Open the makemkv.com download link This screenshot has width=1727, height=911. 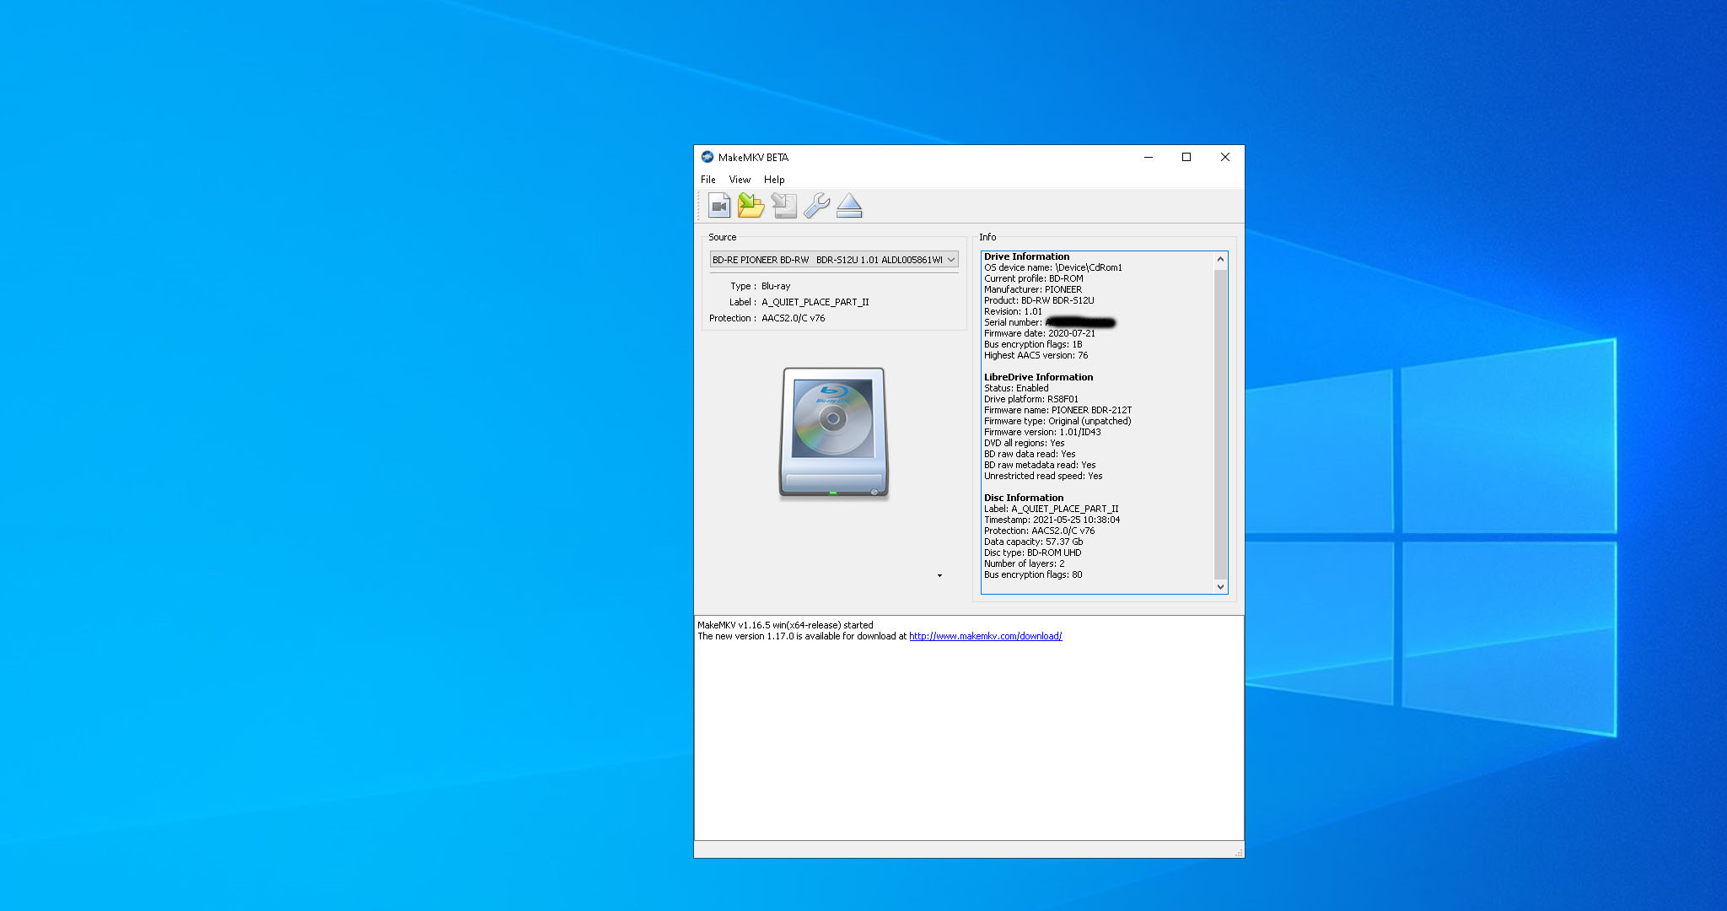[x=985, y=637]
